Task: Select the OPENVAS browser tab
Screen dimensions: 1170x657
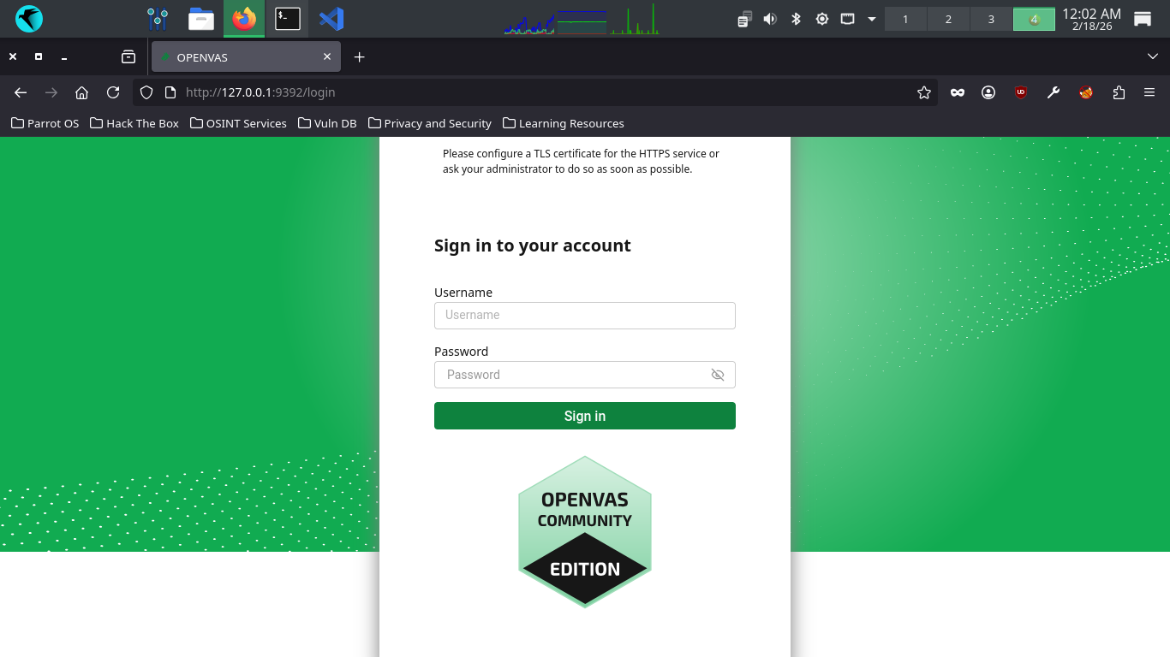Action: [x=240, y=57]
